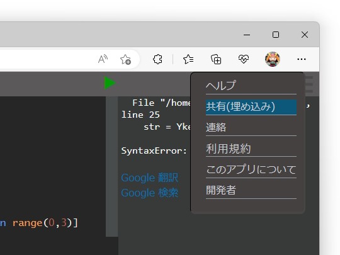Click the Read aloud icon in the address bar
Screen dimensions: 340x255
tap(103, 59)
